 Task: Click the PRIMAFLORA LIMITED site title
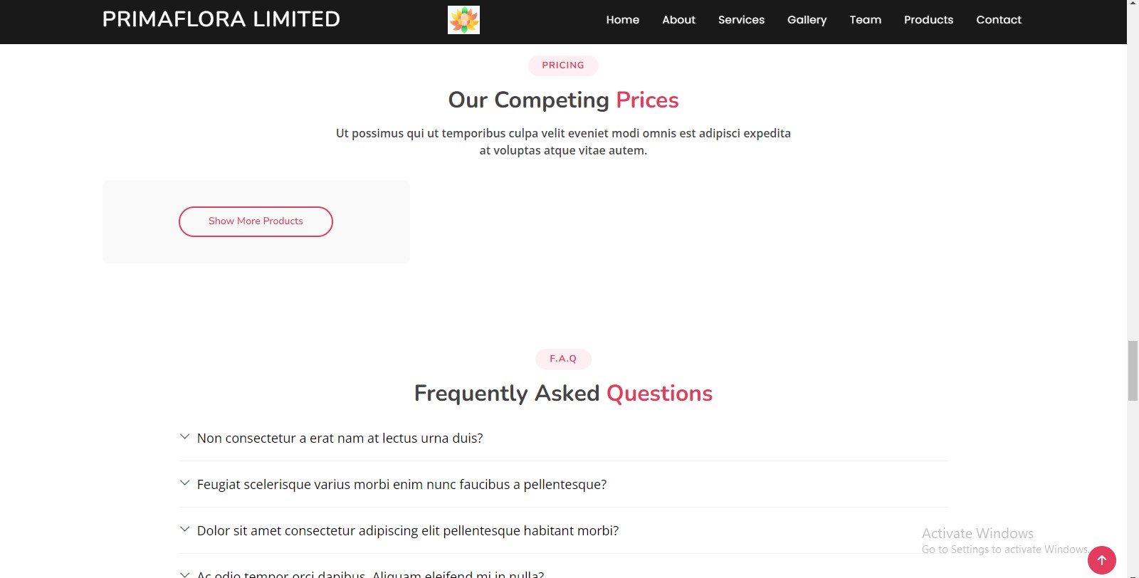[221, 19]
